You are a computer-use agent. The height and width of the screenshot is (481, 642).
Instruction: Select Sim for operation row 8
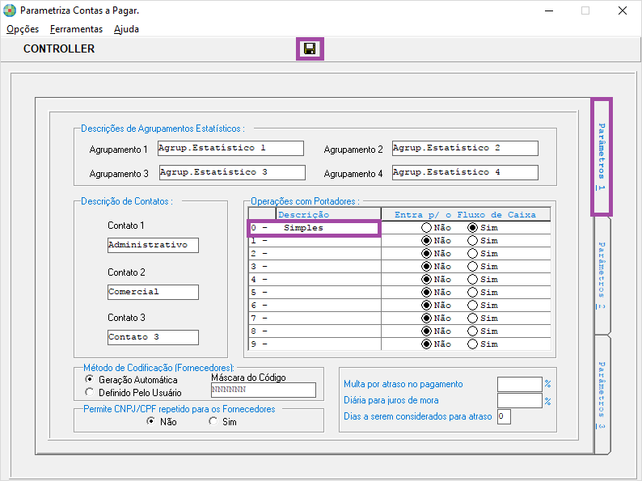(x=472, y=331)
